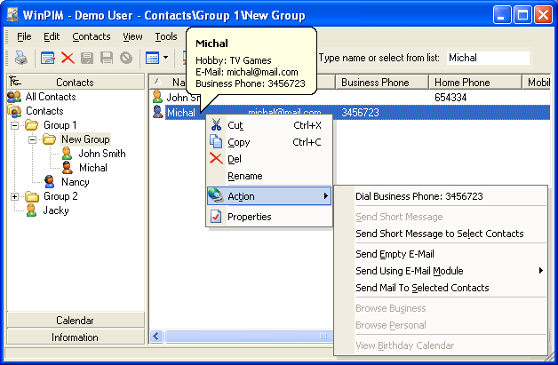Click the horizontal scrollbar left arrow
The width and height of the screenshot is (558, 365).
tap(156, 336)
